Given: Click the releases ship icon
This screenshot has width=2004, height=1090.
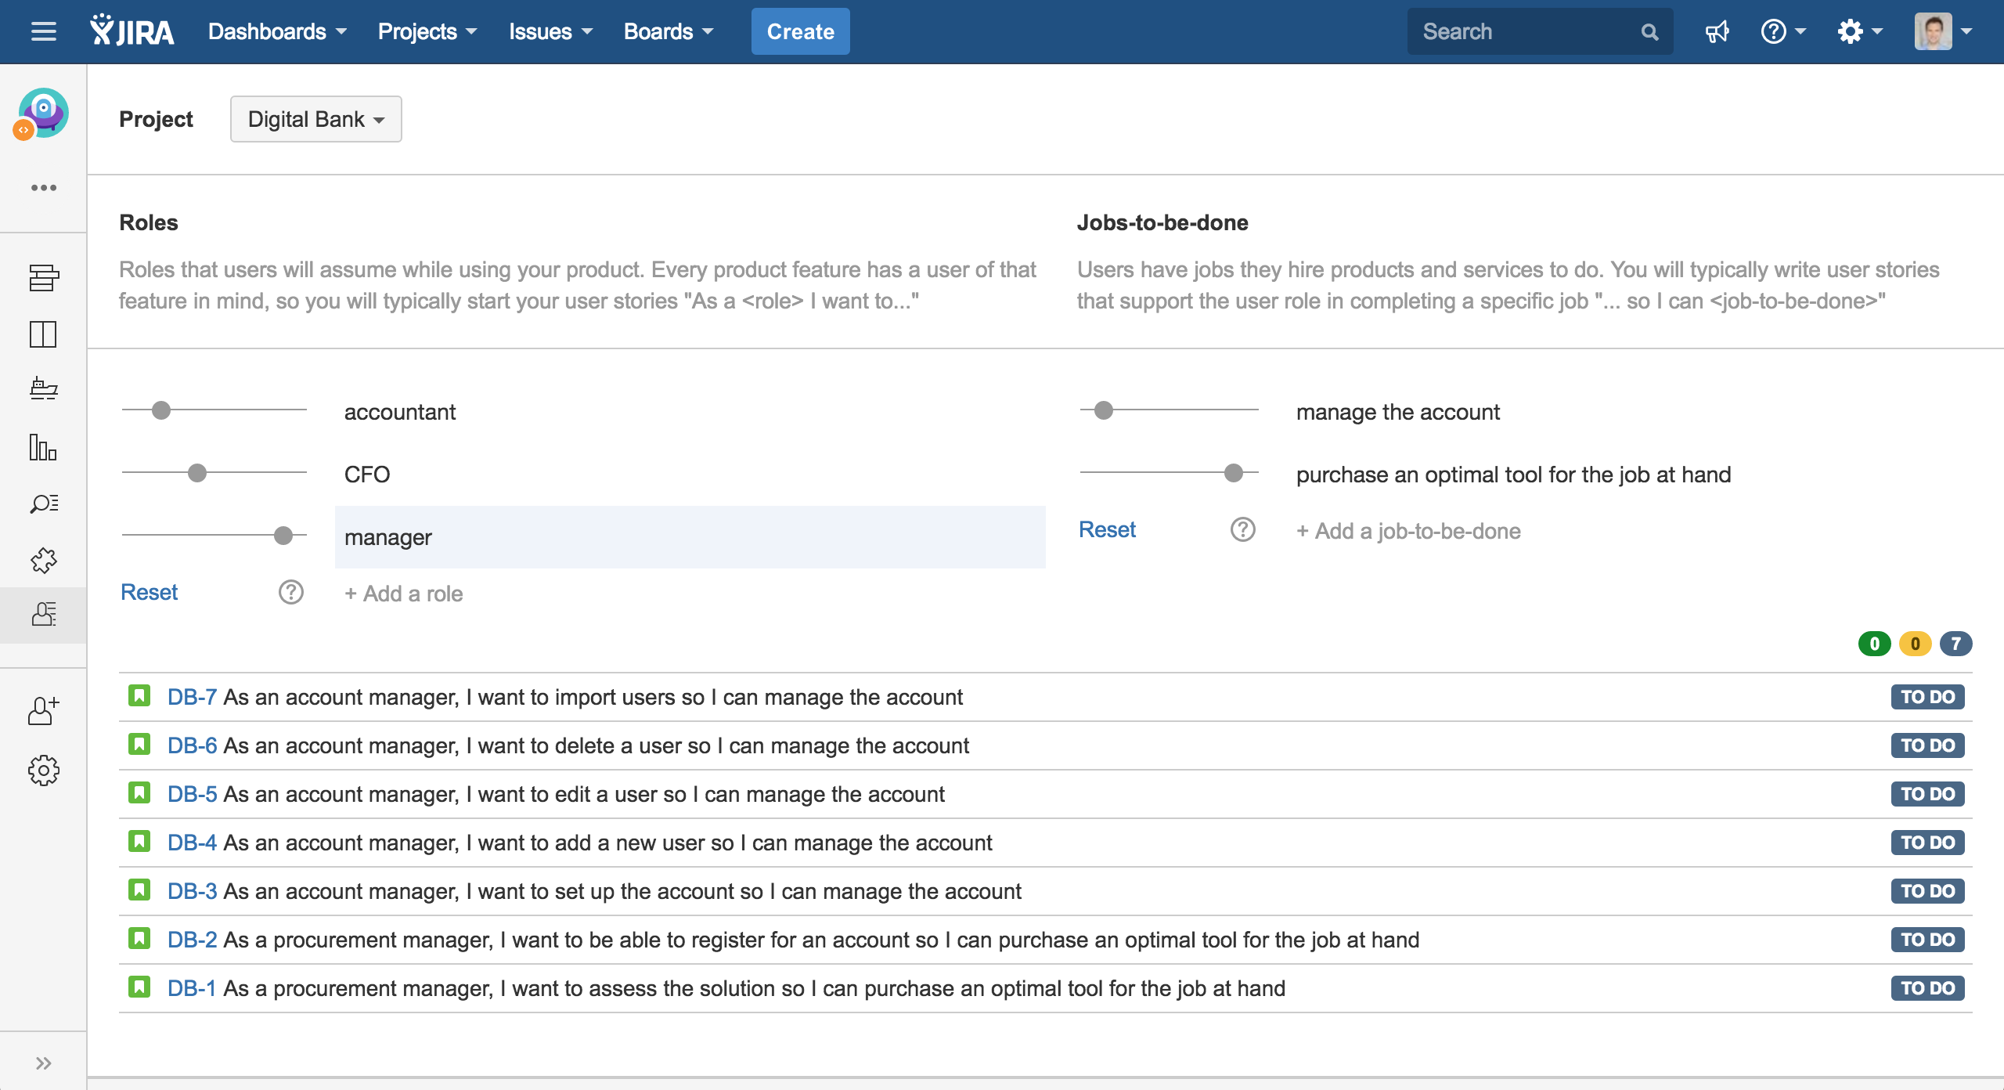Looking at the screenshot, I should (x=43, y=388).
